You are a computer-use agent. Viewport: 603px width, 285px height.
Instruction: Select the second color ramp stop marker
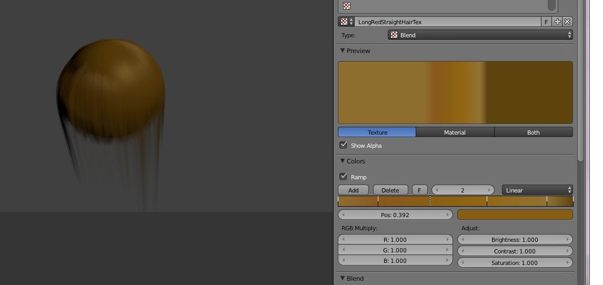(378, 201)
